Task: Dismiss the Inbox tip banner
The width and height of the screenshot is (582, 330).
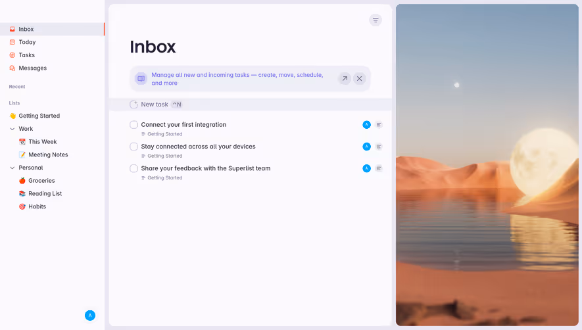Action: click(359, 79)
